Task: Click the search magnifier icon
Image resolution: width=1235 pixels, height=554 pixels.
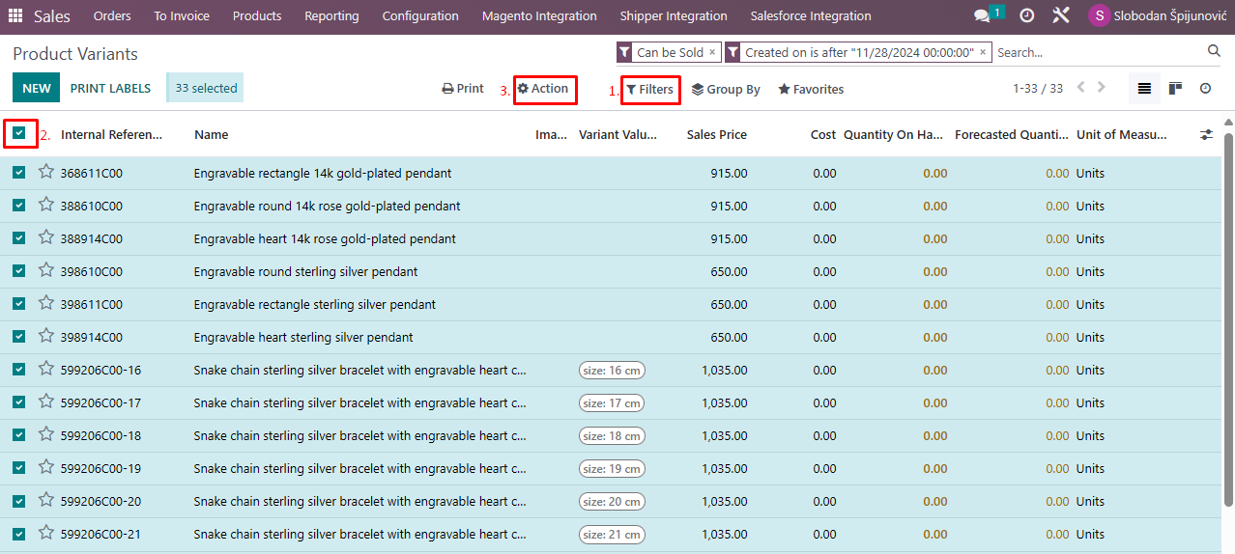Action: pyautogui.click(x=1215, y=51)
